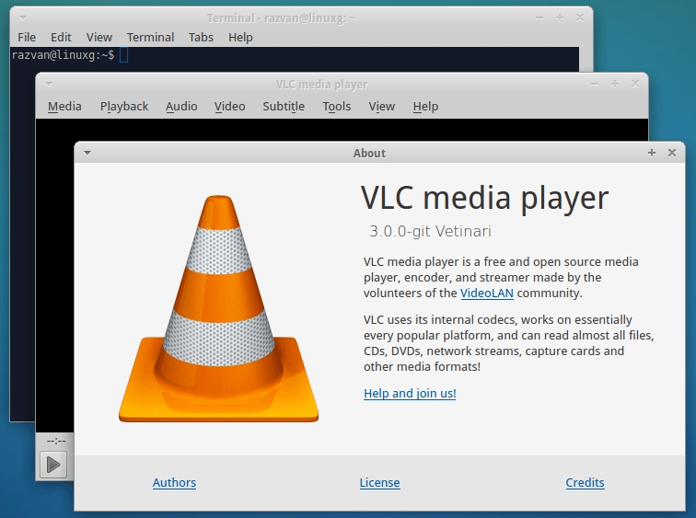Open the License link
This screenshot has height=518, width=696.
(x=380, y=482)
